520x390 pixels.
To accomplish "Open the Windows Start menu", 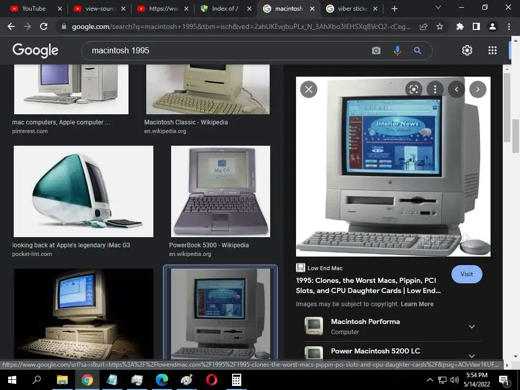I will pyautogui.click(x=12, y=380).
